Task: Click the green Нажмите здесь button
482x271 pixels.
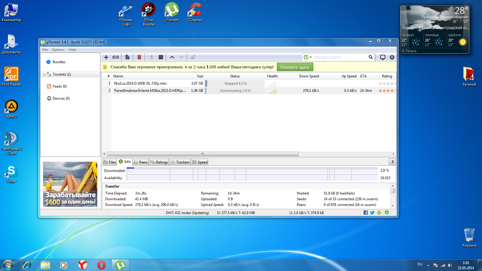Action: [x=295, y=67]
